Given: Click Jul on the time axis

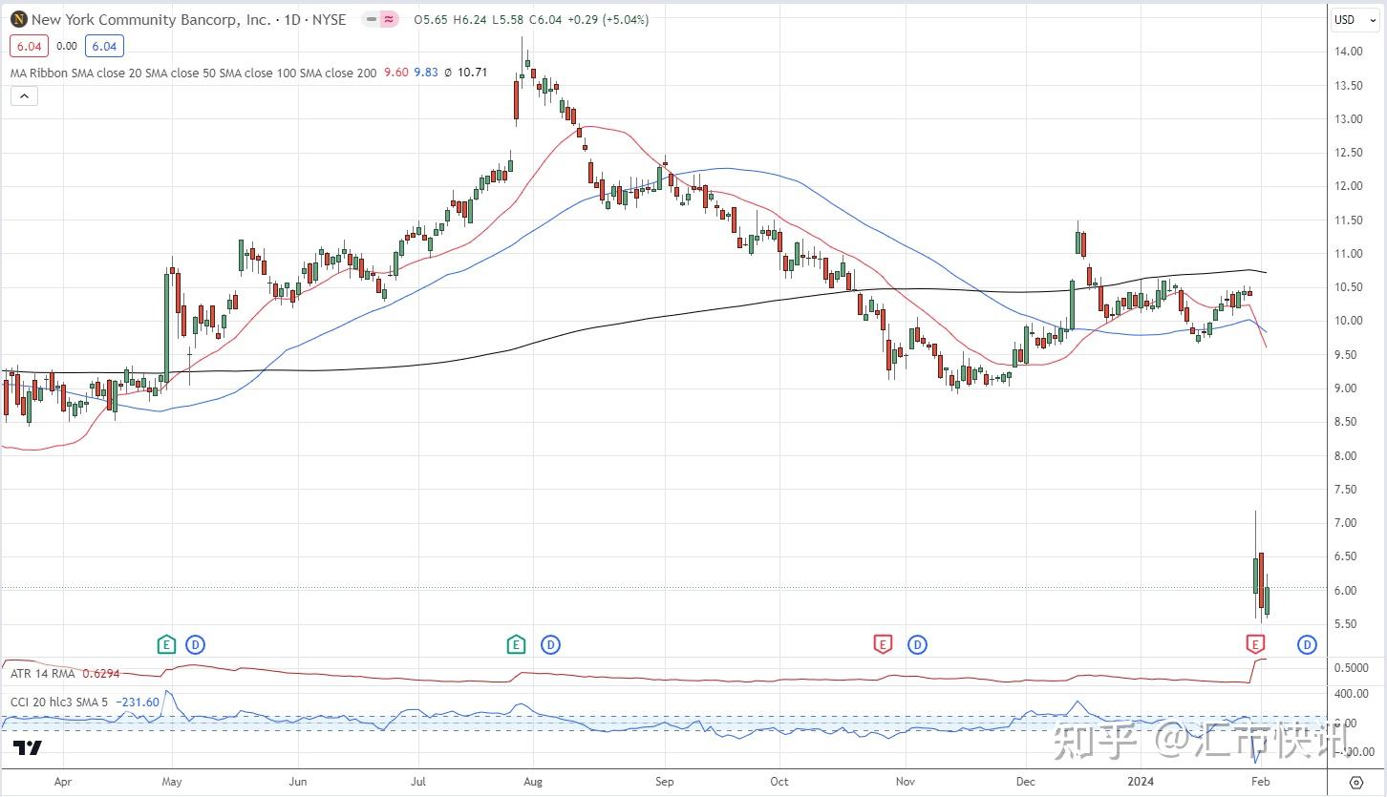Looking at the screenshot, I should [x=418, y=781].
